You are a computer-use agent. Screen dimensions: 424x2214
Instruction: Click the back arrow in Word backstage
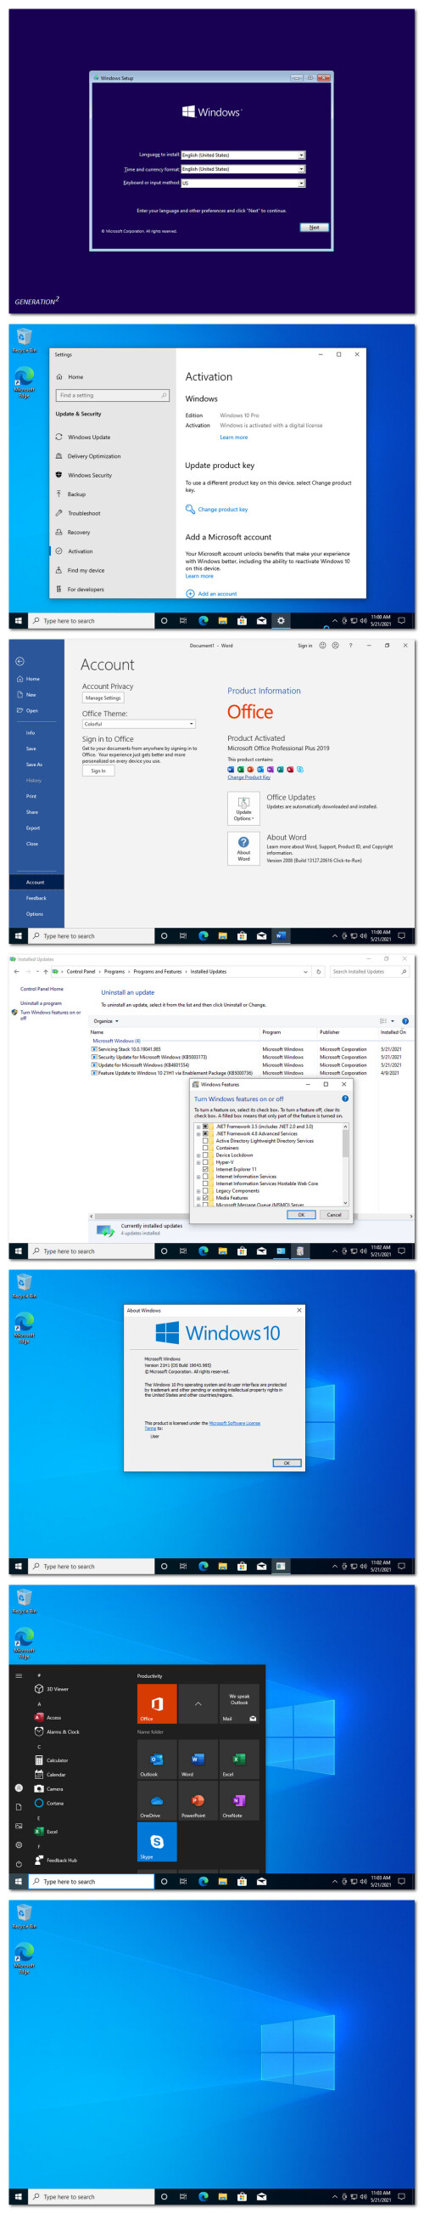(x=20, y=662)
